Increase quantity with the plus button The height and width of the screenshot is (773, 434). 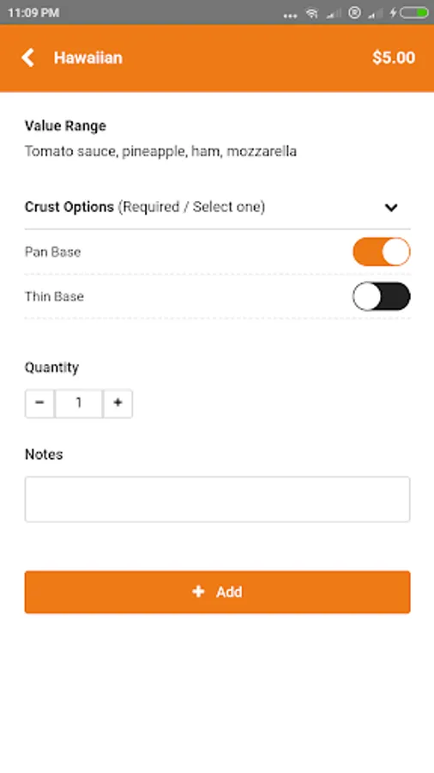tap(118, 403)
